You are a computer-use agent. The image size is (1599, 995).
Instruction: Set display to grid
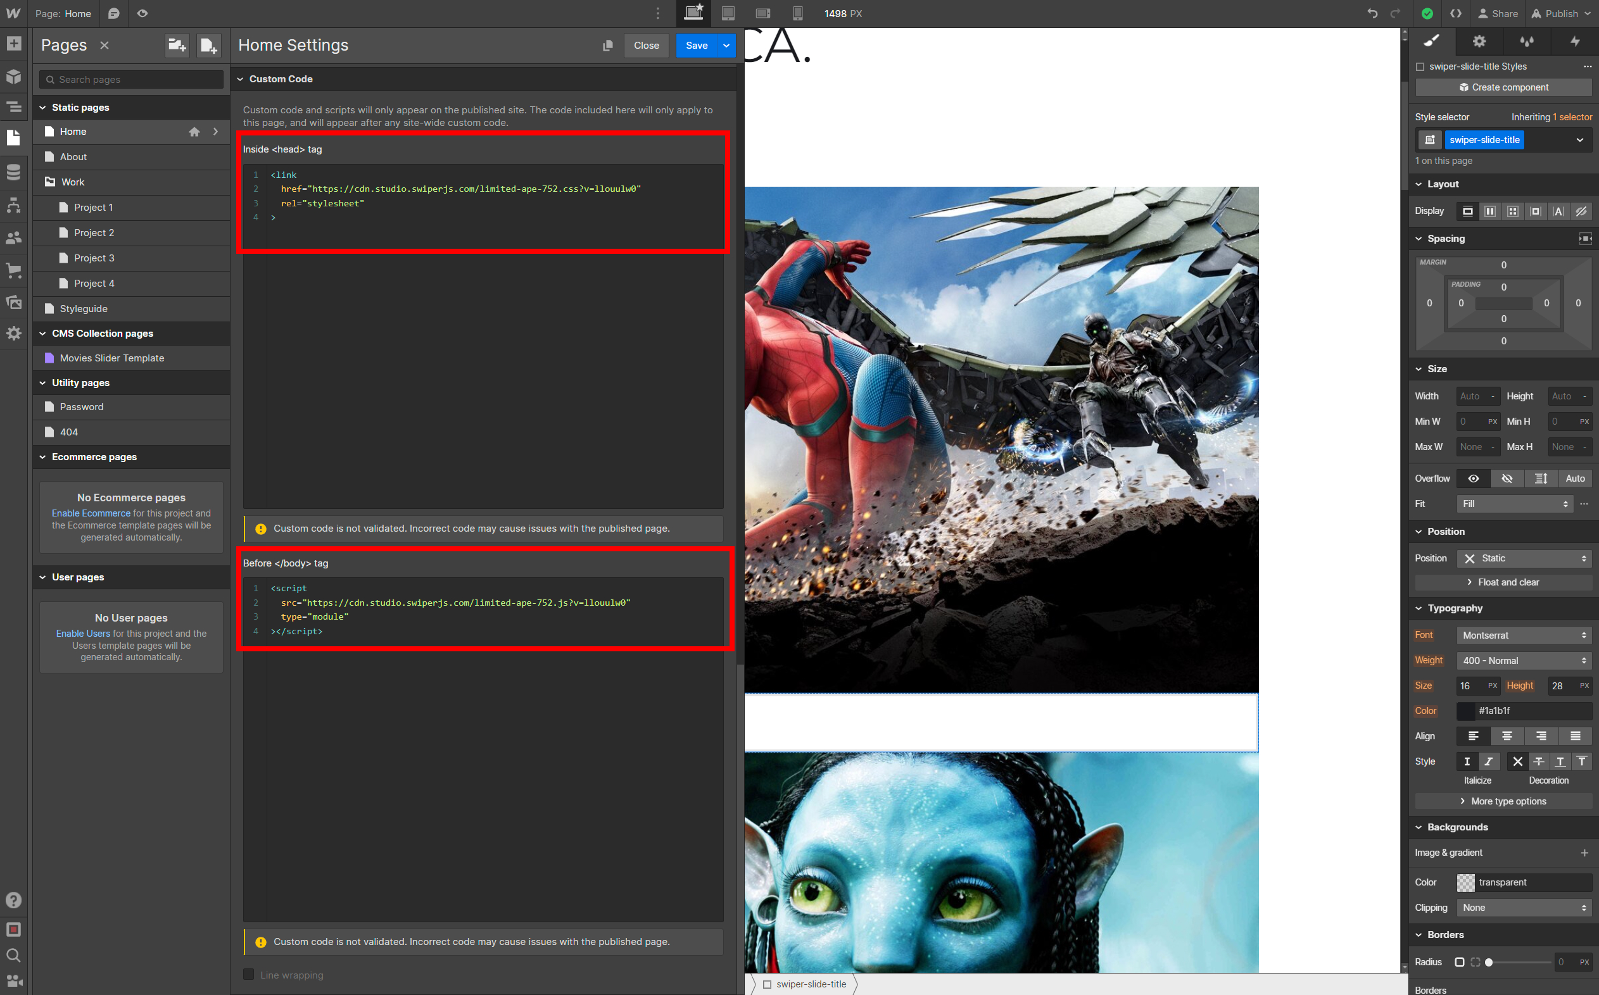click(1513, 211)
